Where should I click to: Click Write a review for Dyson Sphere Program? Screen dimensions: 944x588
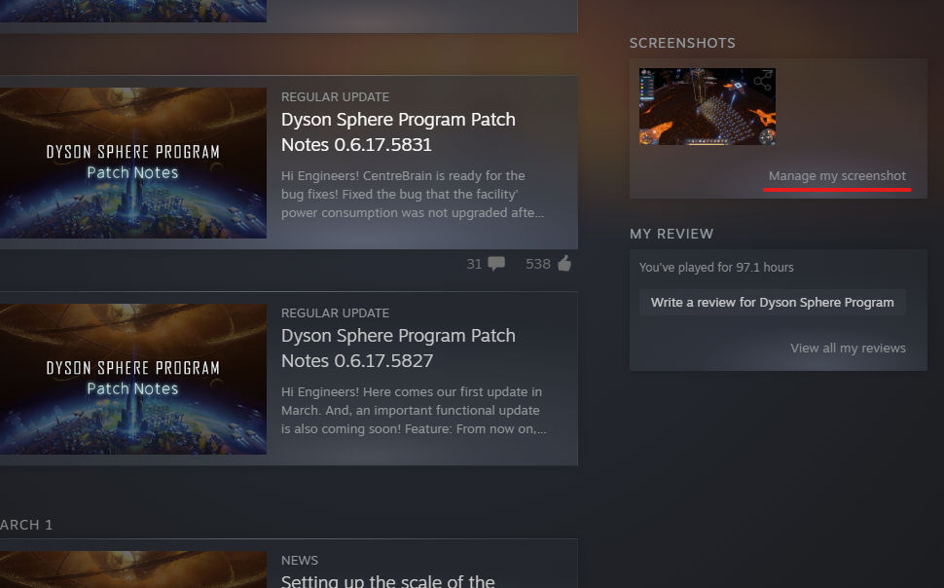coord(773,303)
